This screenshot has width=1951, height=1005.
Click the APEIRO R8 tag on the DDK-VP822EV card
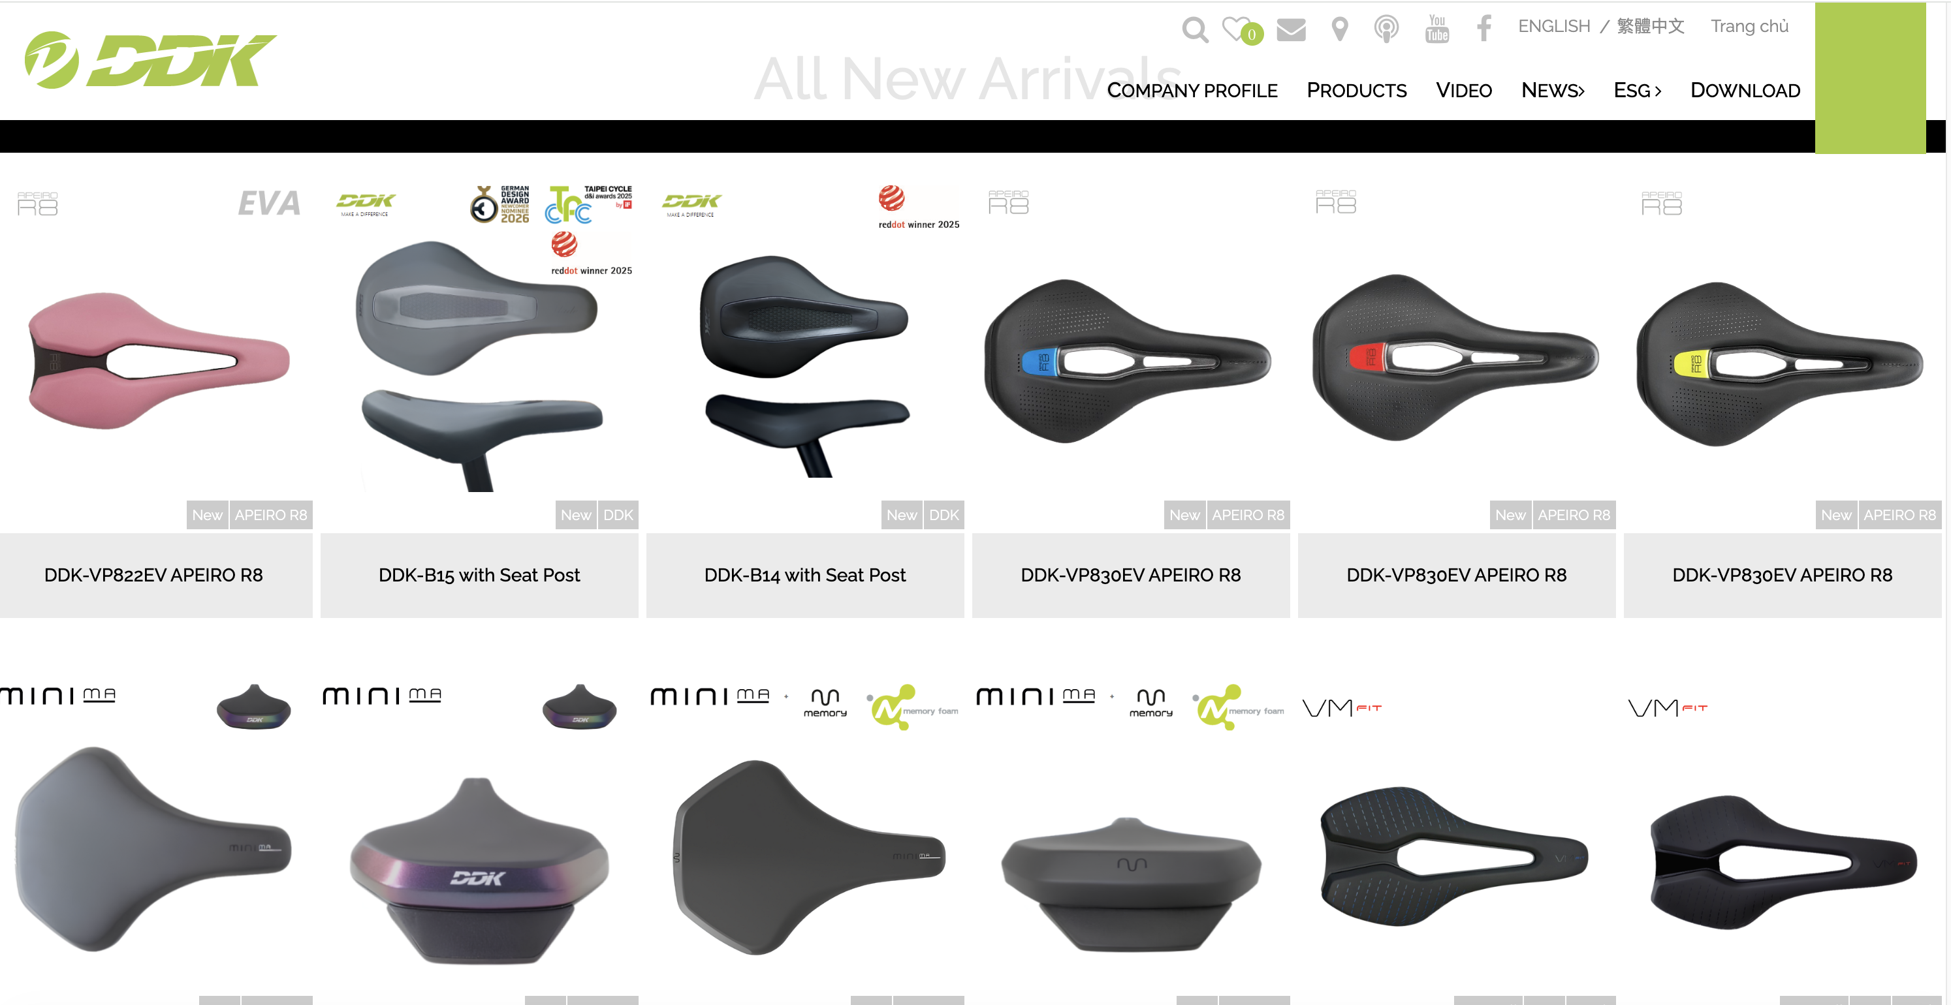[x=271, y=516]
